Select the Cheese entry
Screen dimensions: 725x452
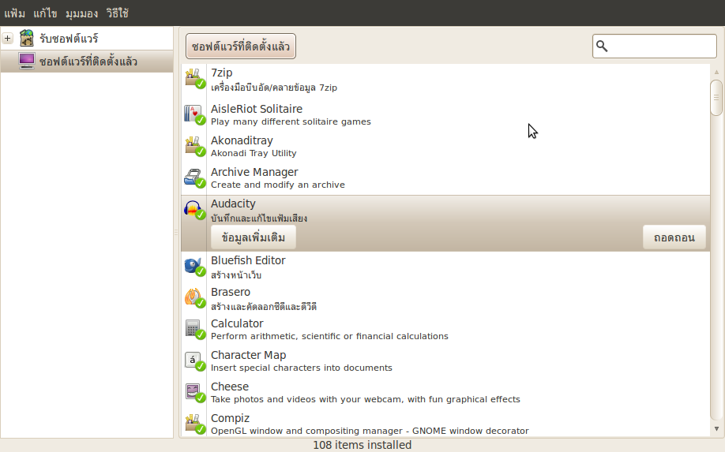[x=445, y=392]
